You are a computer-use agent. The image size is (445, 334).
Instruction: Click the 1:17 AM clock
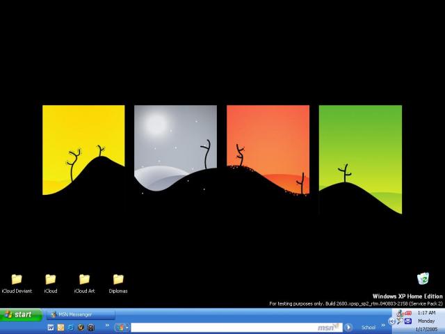(x=426, y=312)
